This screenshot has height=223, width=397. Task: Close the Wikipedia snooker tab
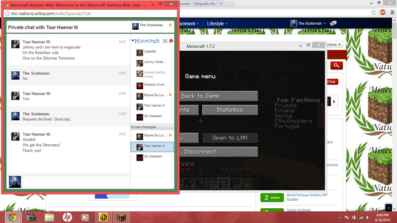(x=221, y=4)
